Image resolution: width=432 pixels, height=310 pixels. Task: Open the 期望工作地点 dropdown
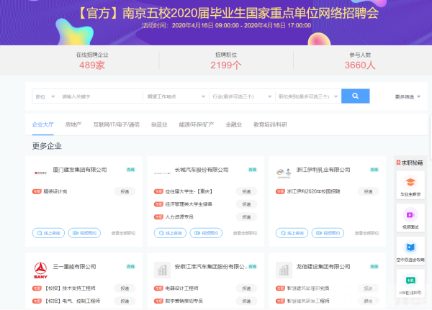click(x=176, y=96)
